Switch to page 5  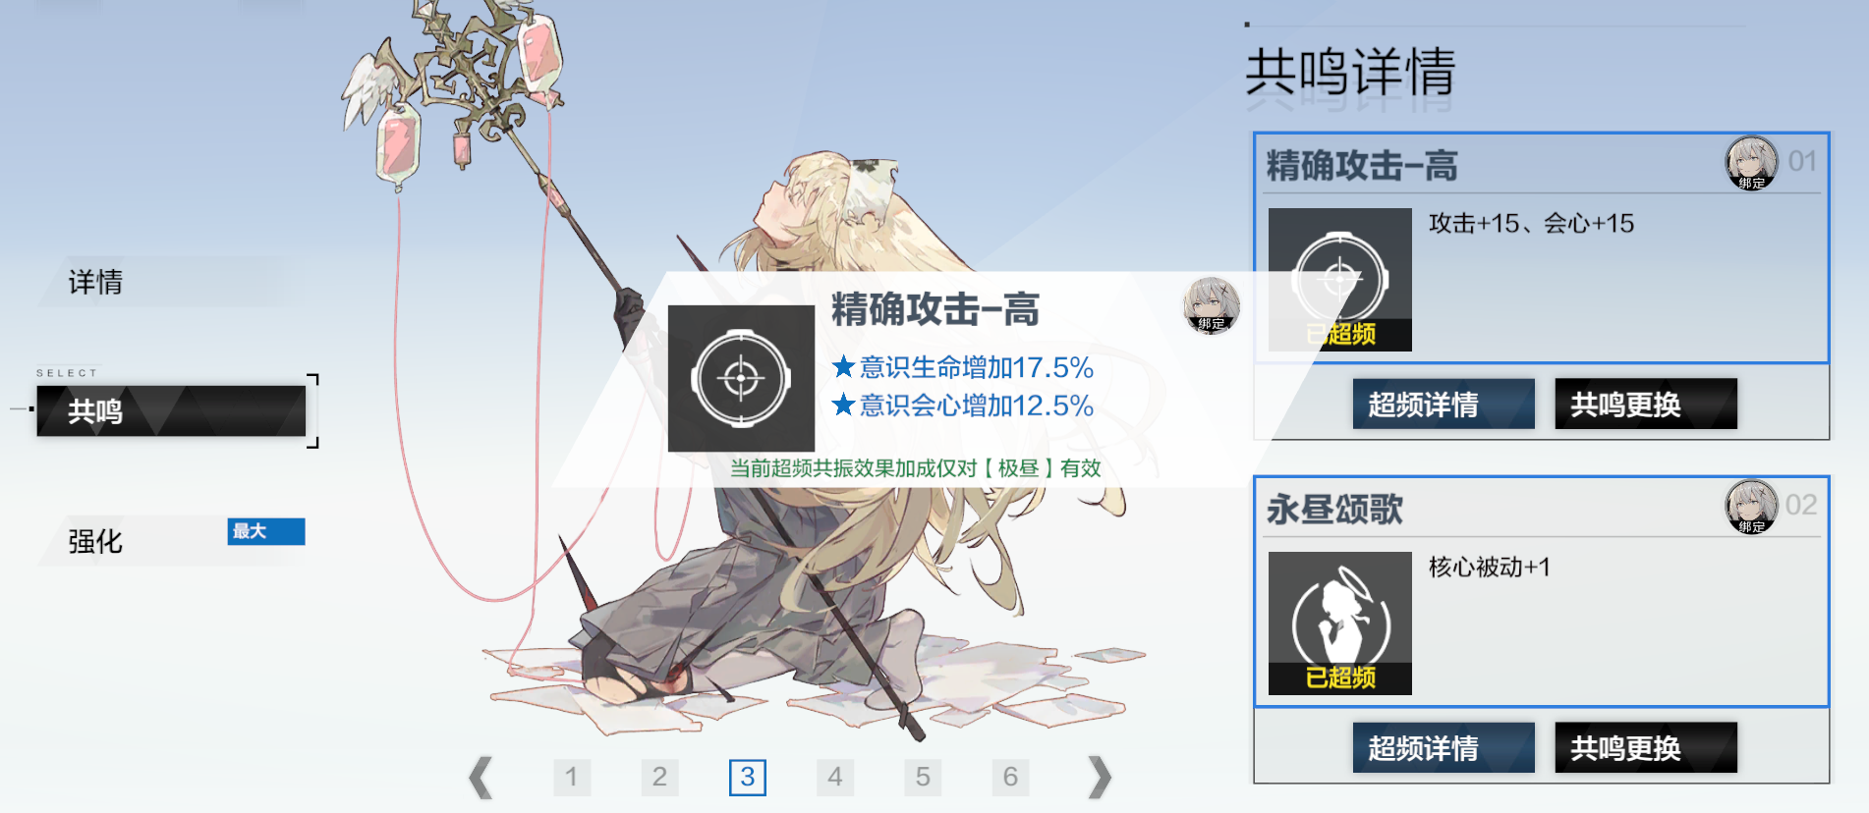tap(923, 778)
